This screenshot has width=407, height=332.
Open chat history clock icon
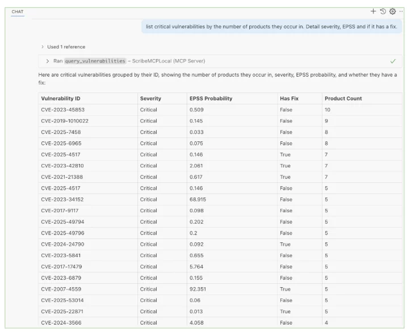click(x=383, y=11)
